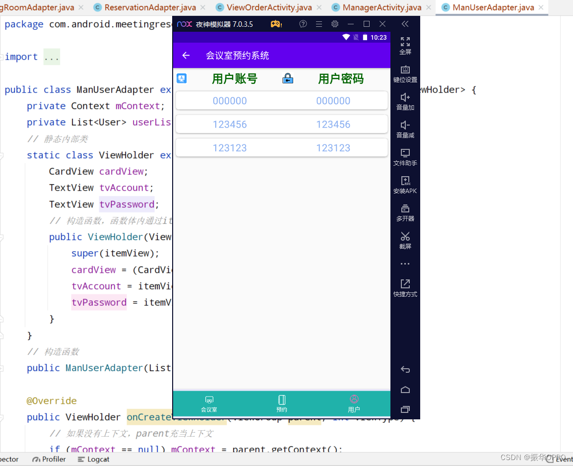Open Nox gamepad controller icon
Image resolution: width=573 pixels, height=466 pixels.
(x=276, y=24)
